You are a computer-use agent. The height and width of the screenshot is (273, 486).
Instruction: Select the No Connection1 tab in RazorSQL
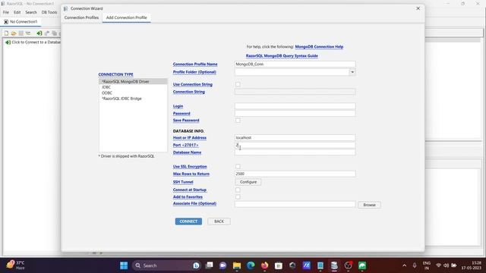[x=21, y=22]
